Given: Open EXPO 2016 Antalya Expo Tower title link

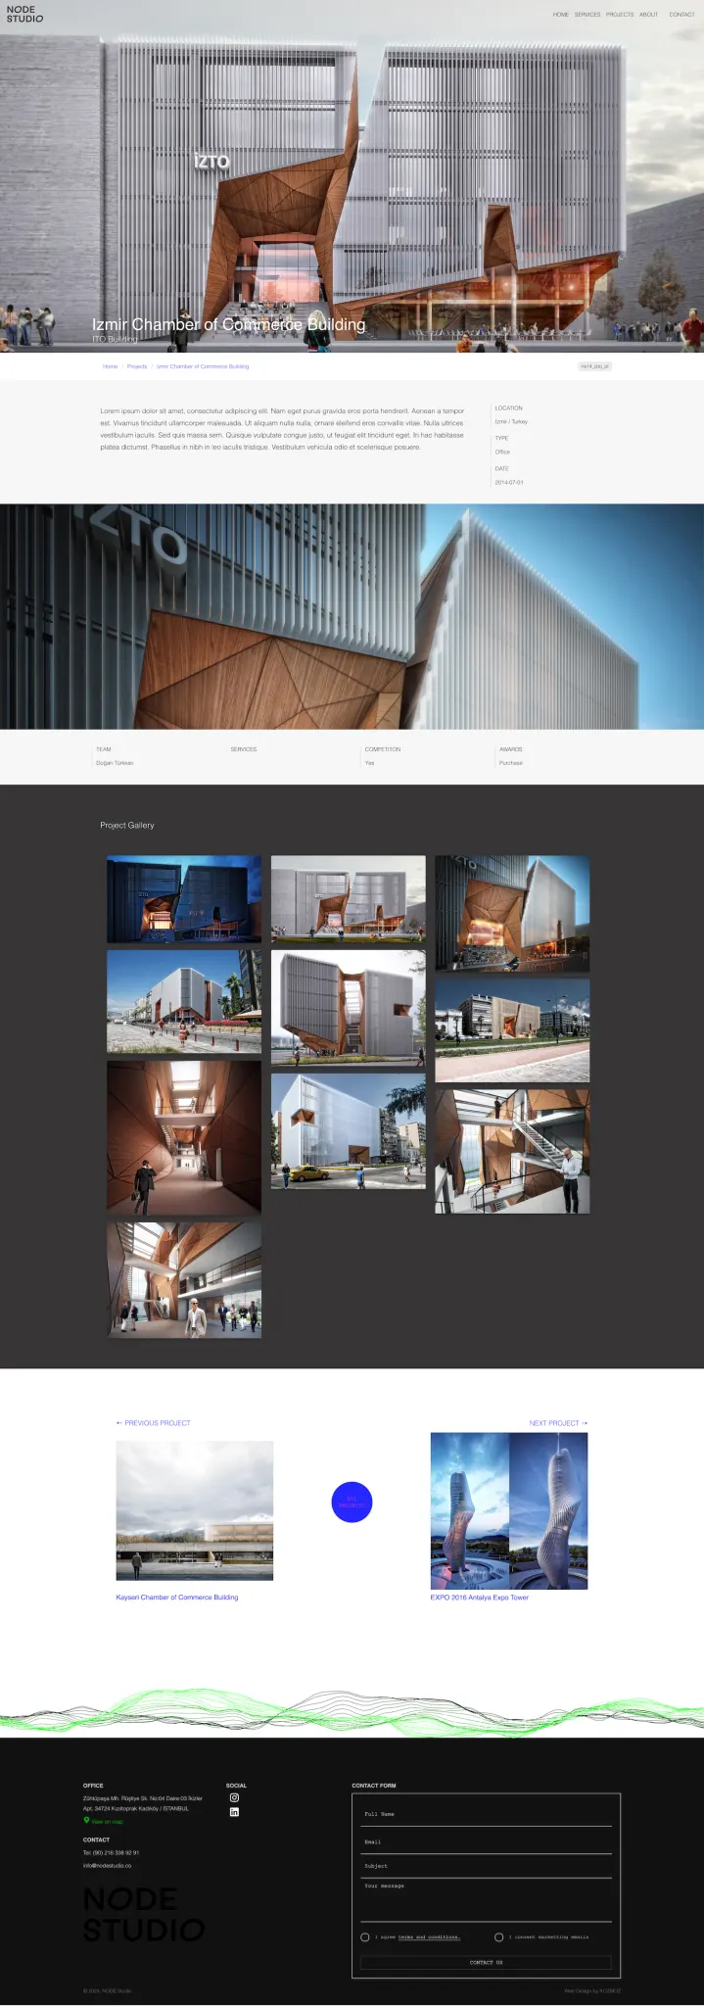Looking at the screenshot, I should click(x=480, y=1597).
